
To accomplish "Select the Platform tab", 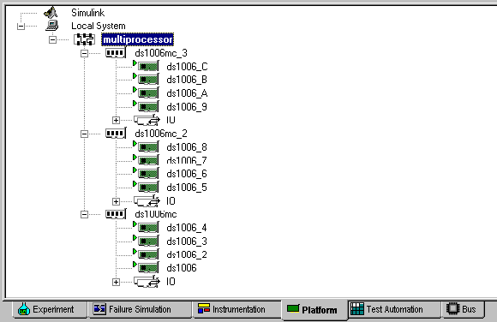I will pyautogui.click(x=314, y=309).
